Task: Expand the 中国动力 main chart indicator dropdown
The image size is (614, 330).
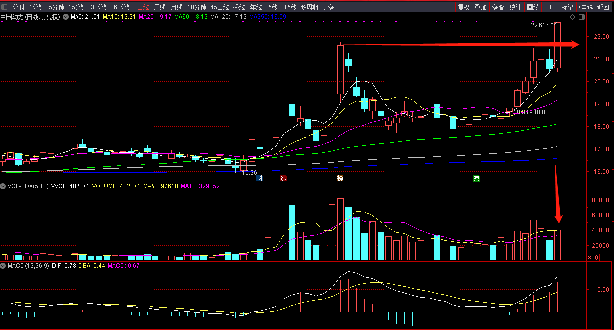Action: tap(65, 17)
